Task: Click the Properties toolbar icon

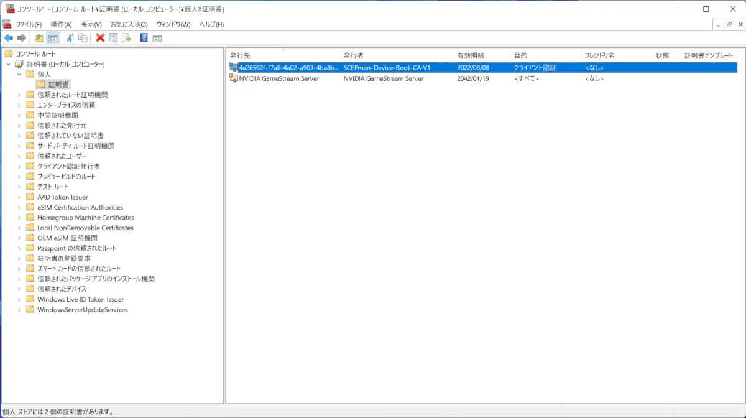Action: pyautogui.click(x=113, y=38)
